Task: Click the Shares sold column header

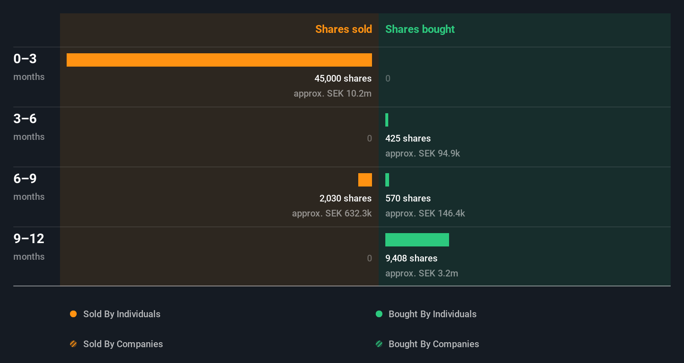Action: [343, 29]
